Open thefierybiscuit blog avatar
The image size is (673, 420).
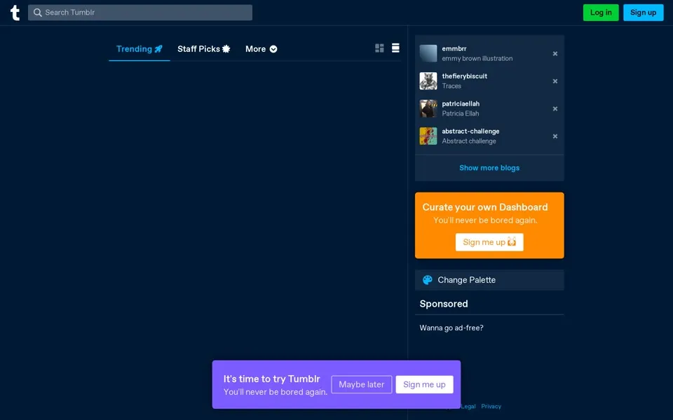(428, 81)
